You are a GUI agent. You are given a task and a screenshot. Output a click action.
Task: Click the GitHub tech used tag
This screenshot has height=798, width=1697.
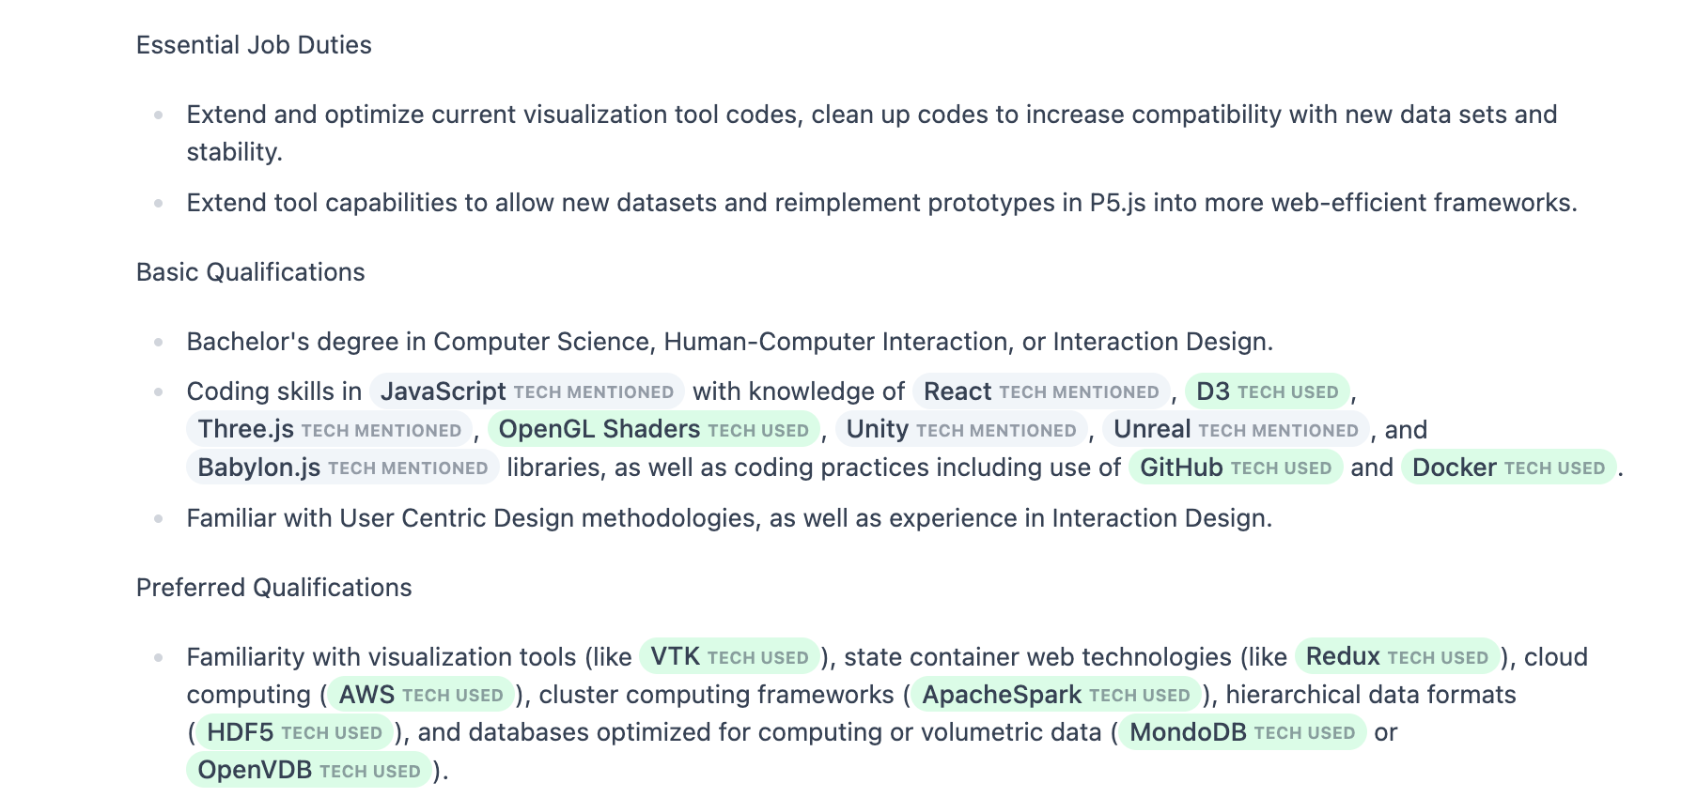tap(1235, 468)
